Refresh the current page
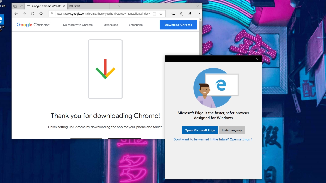Image resolution: width=326 pixels, height=183 pixels. [x=33, y=14]
